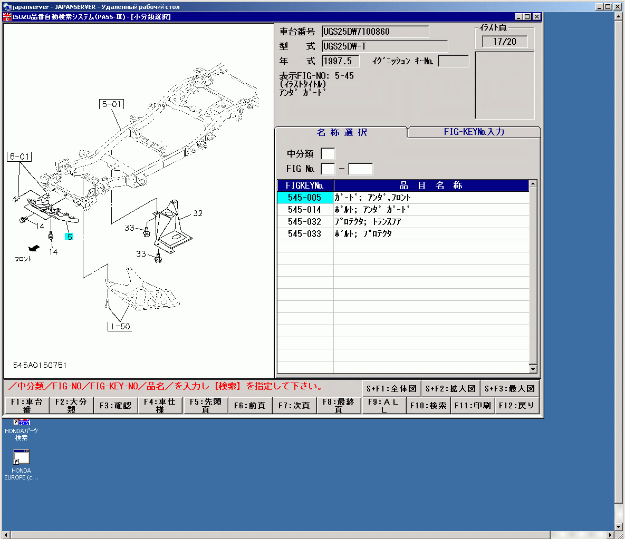Click the parts list scroll up arrow
This screenshot has width=625, height=539.
[x=533, y=184]
